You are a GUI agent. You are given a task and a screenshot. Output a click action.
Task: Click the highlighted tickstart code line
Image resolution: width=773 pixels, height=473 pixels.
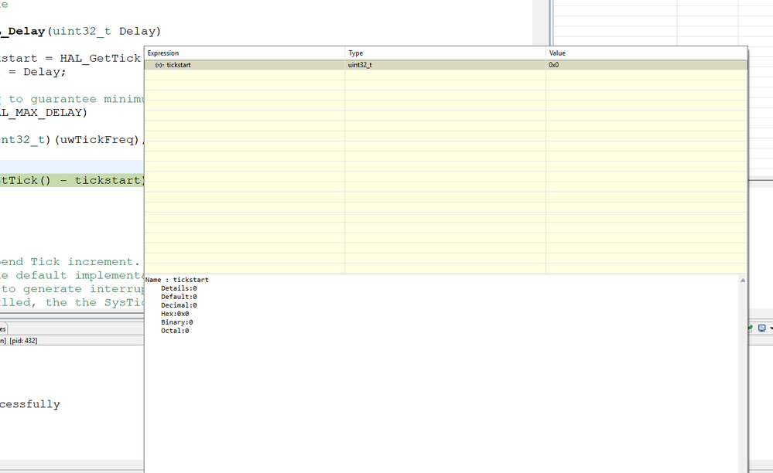(72, 180)
